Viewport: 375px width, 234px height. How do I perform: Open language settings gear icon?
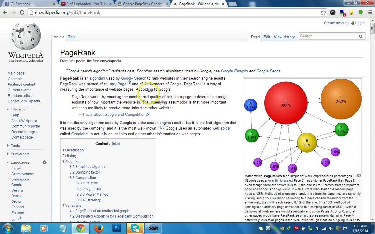[x=45, y=162]
